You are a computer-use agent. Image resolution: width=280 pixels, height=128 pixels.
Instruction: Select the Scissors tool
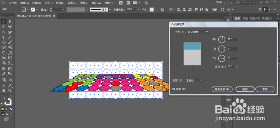[10, 47]
